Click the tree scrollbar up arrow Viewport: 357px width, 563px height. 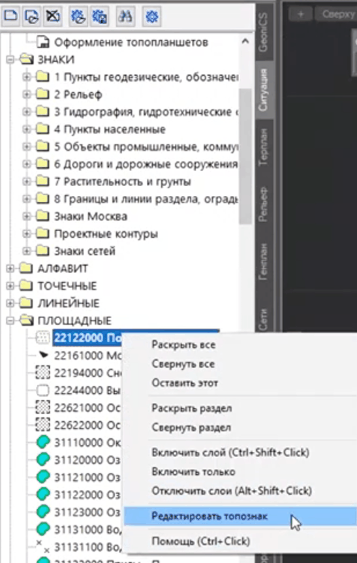pos(245,41)
